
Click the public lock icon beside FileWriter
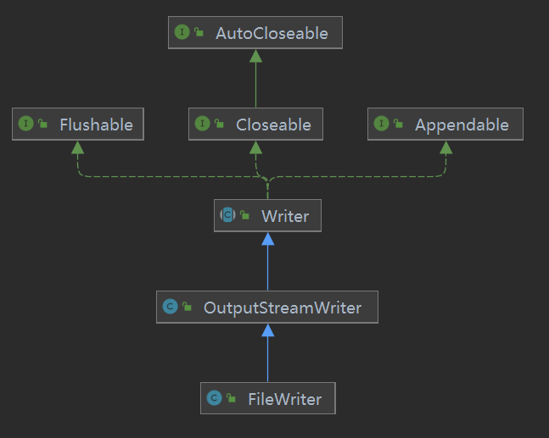click(x=231, y=398)
